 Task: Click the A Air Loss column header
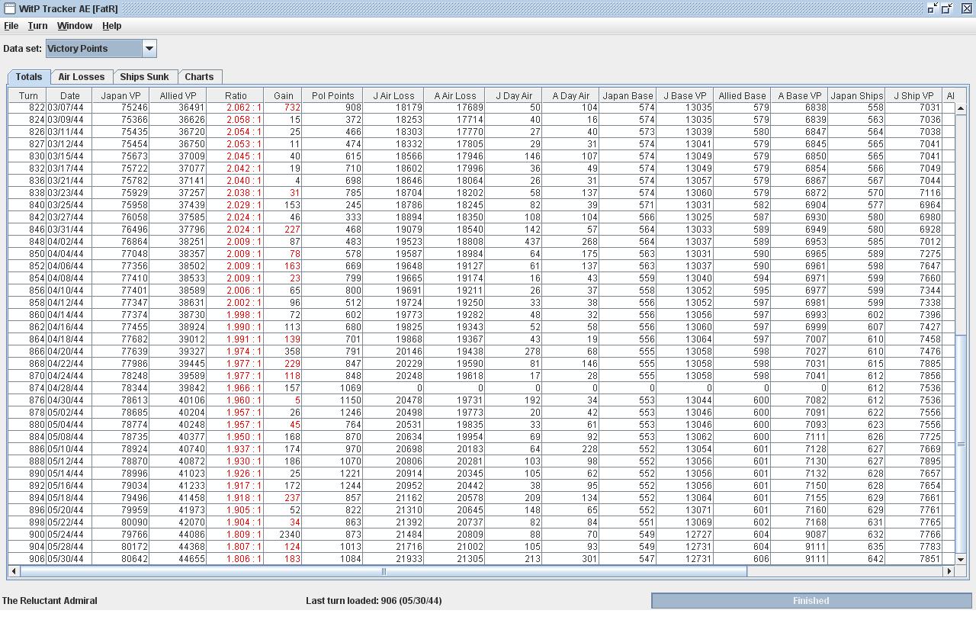click(454, 96)
